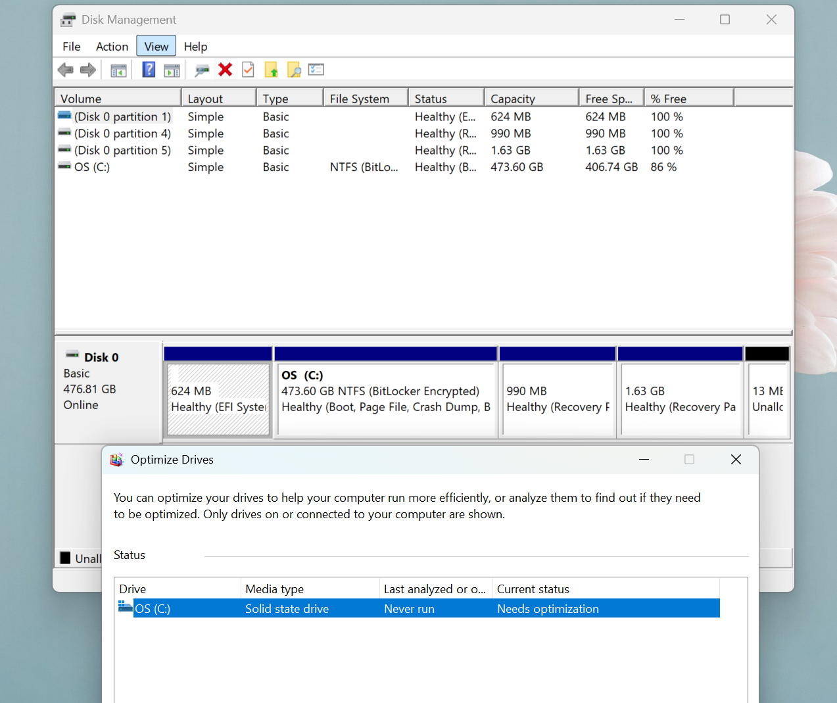Click the disk connect/rescan toolbar icon

[202, 70]
